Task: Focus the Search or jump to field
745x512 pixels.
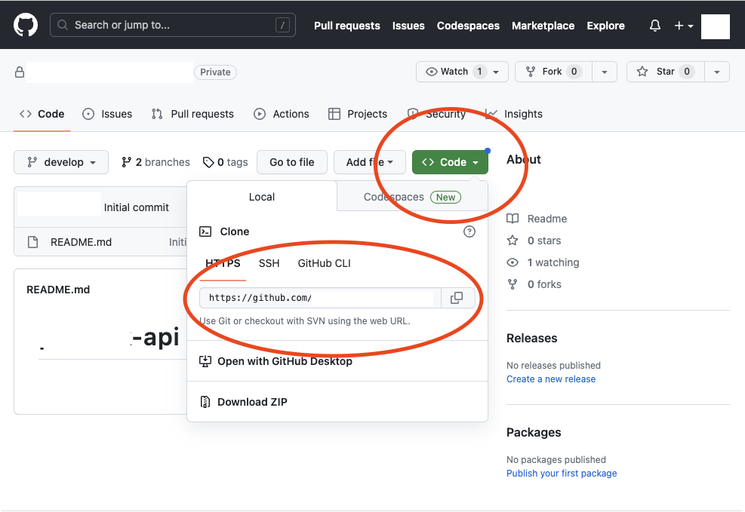Action: click(x=172, y=25)
